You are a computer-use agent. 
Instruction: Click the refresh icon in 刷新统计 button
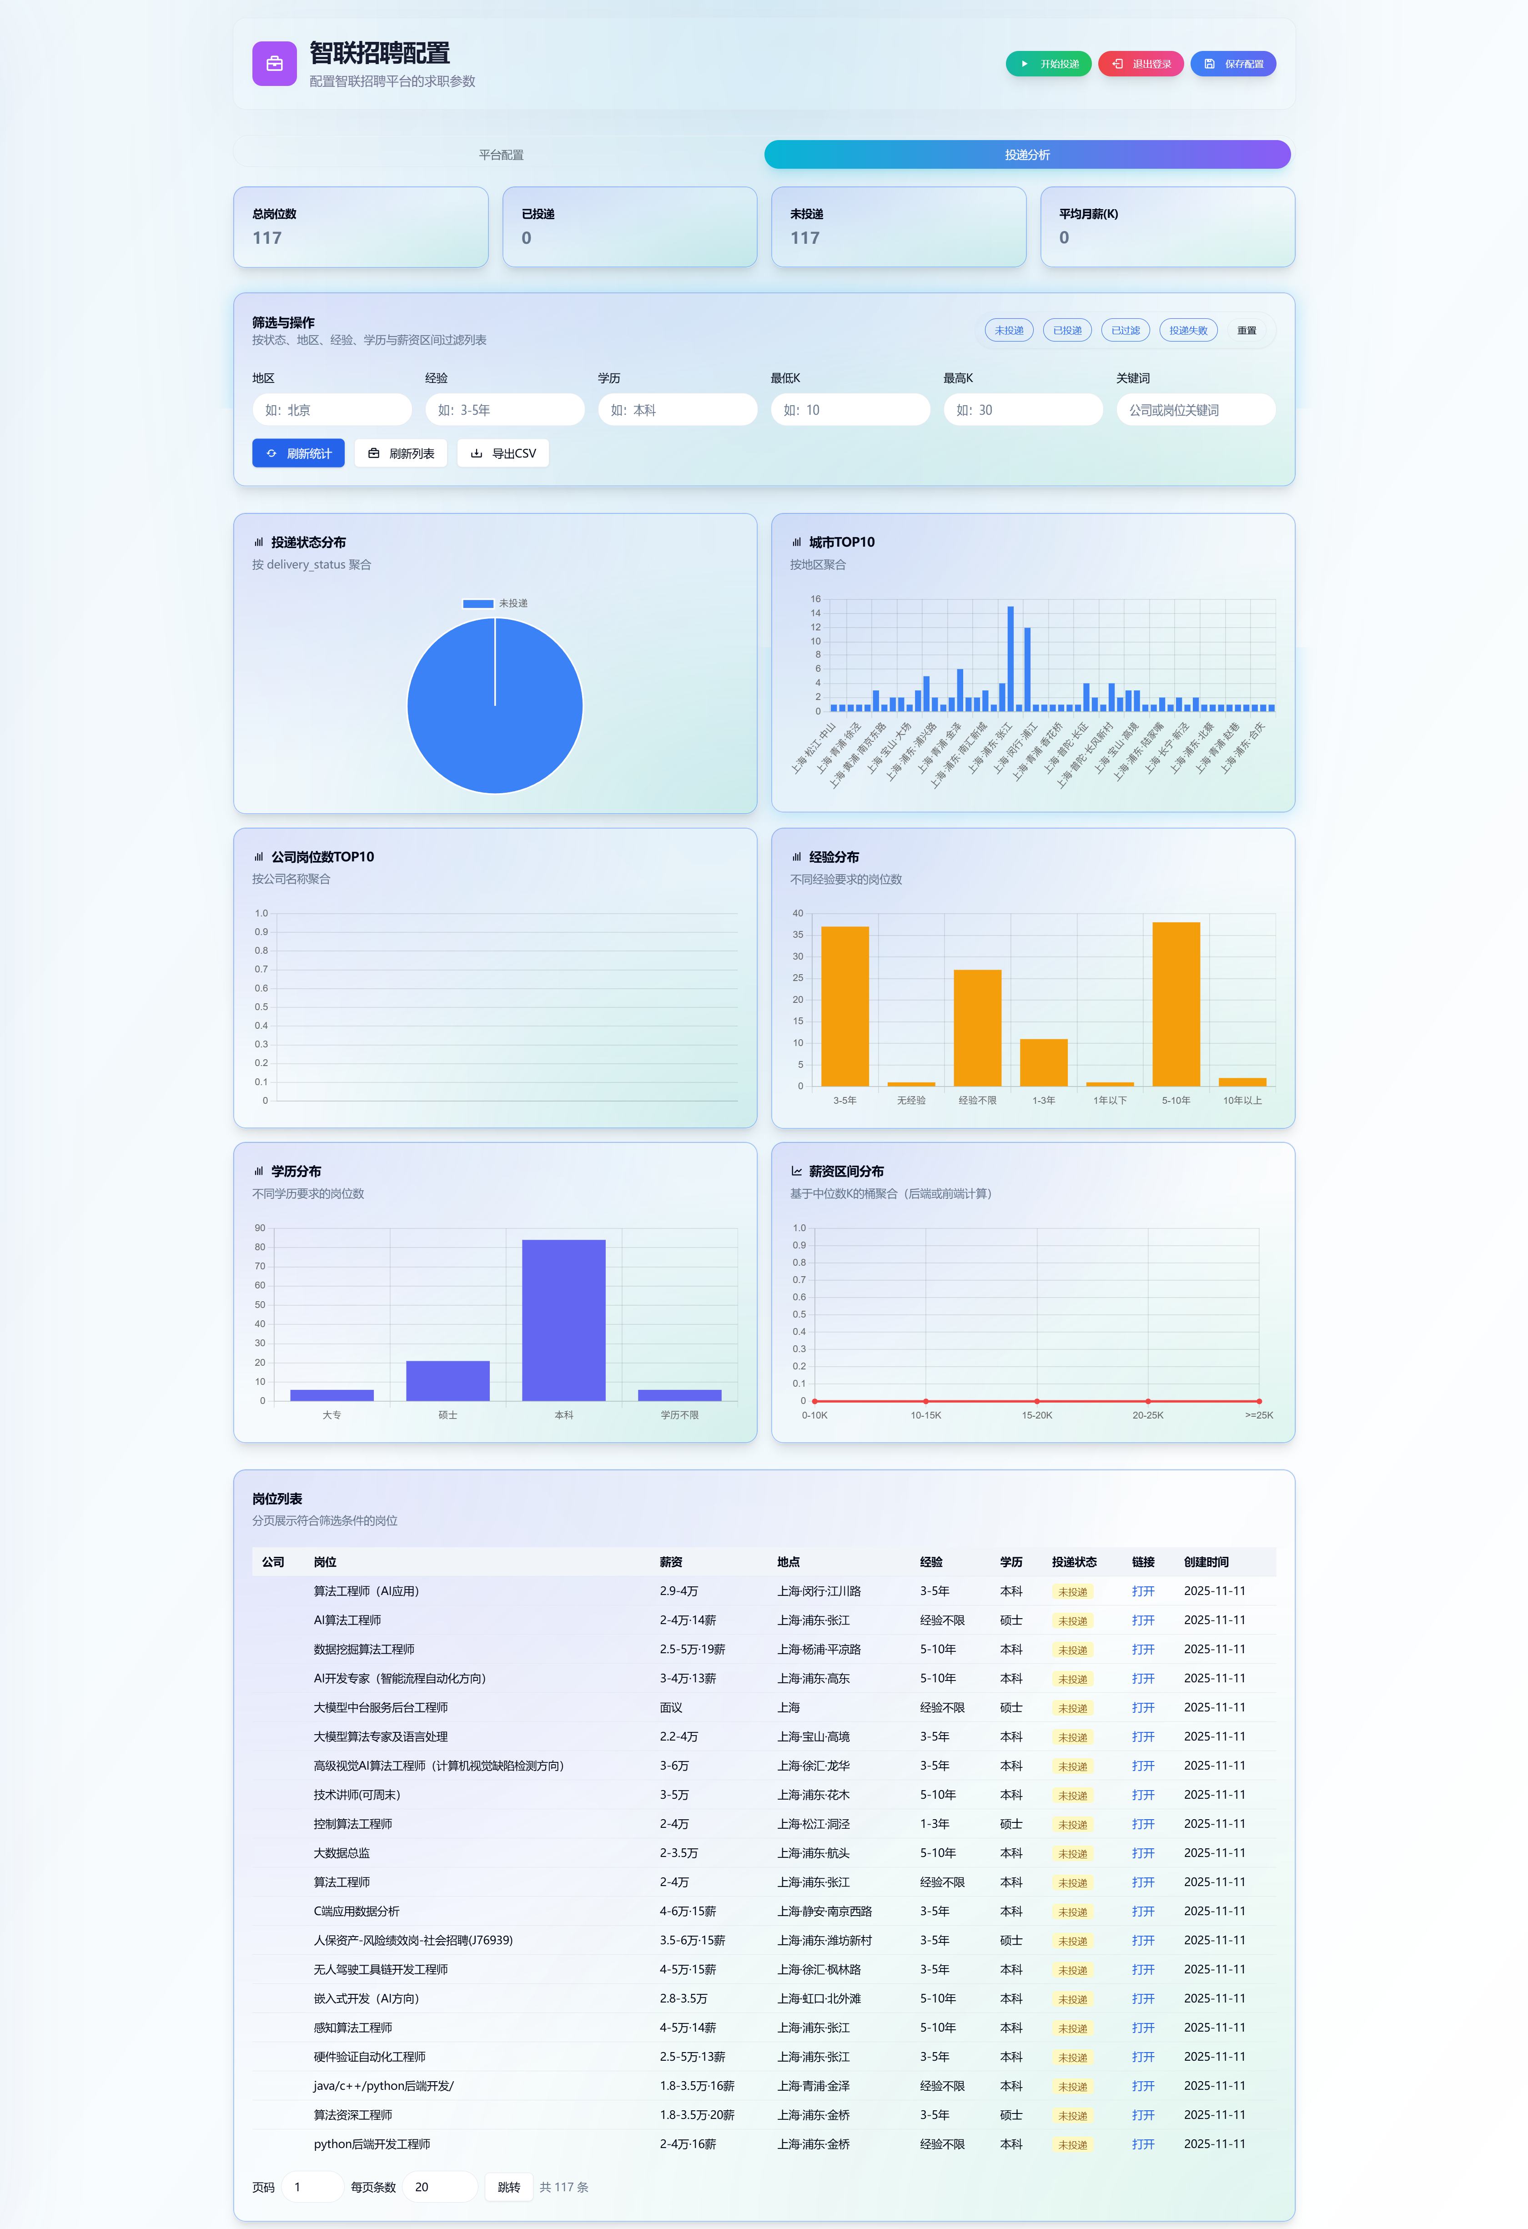(x=271, y=453)
